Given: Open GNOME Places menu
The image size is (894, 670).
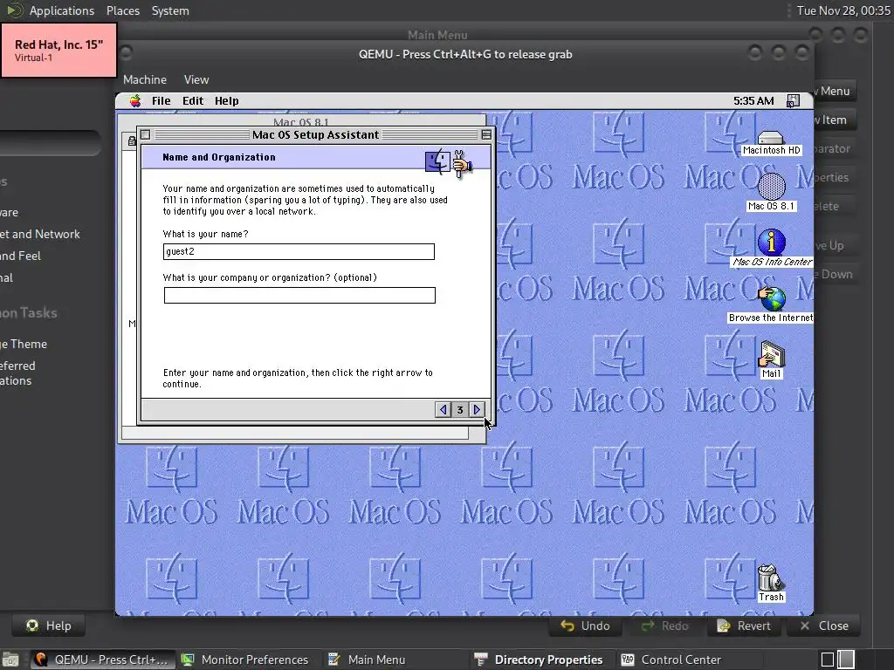Looking at the screenshot, I should click(122, 10).
